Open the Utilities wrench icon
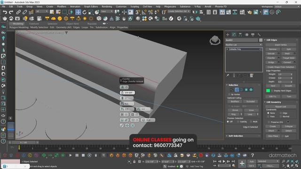 259,35
